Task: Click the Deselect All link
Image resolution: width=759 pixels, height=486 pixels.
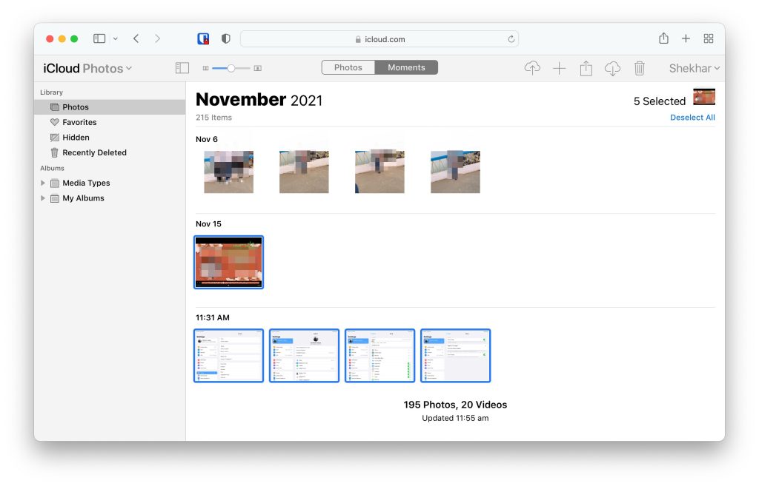Action: pyautogui.click(x=692, y=118)
